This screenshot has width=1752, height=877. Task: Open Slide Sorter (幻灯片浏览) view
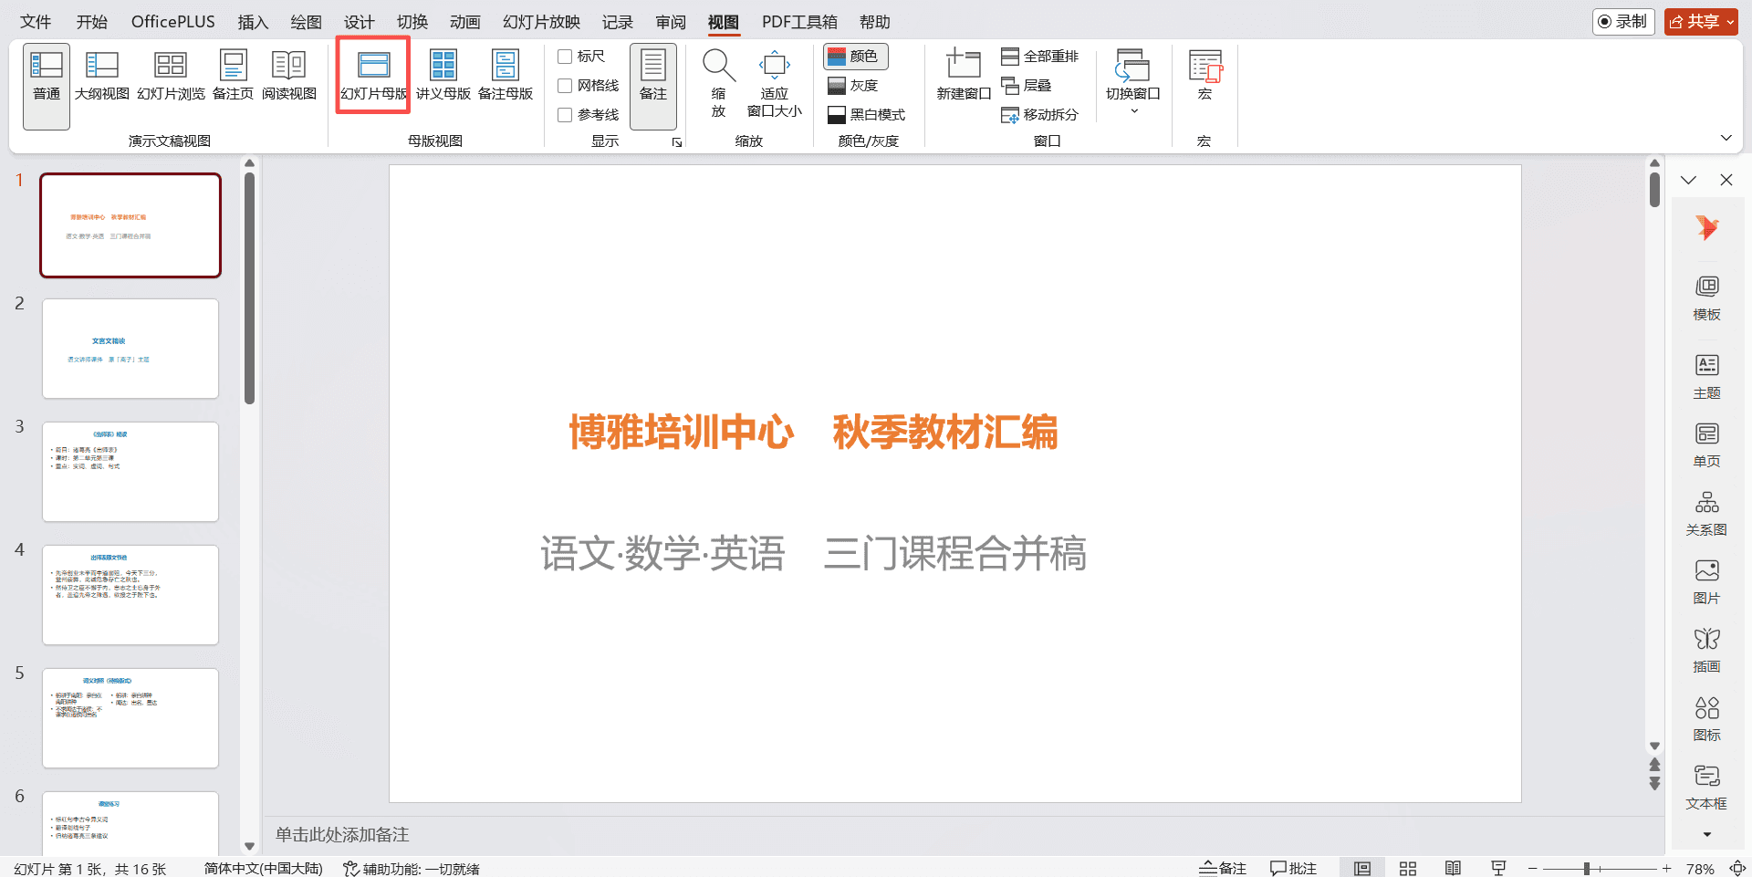(x=171, y=77)
